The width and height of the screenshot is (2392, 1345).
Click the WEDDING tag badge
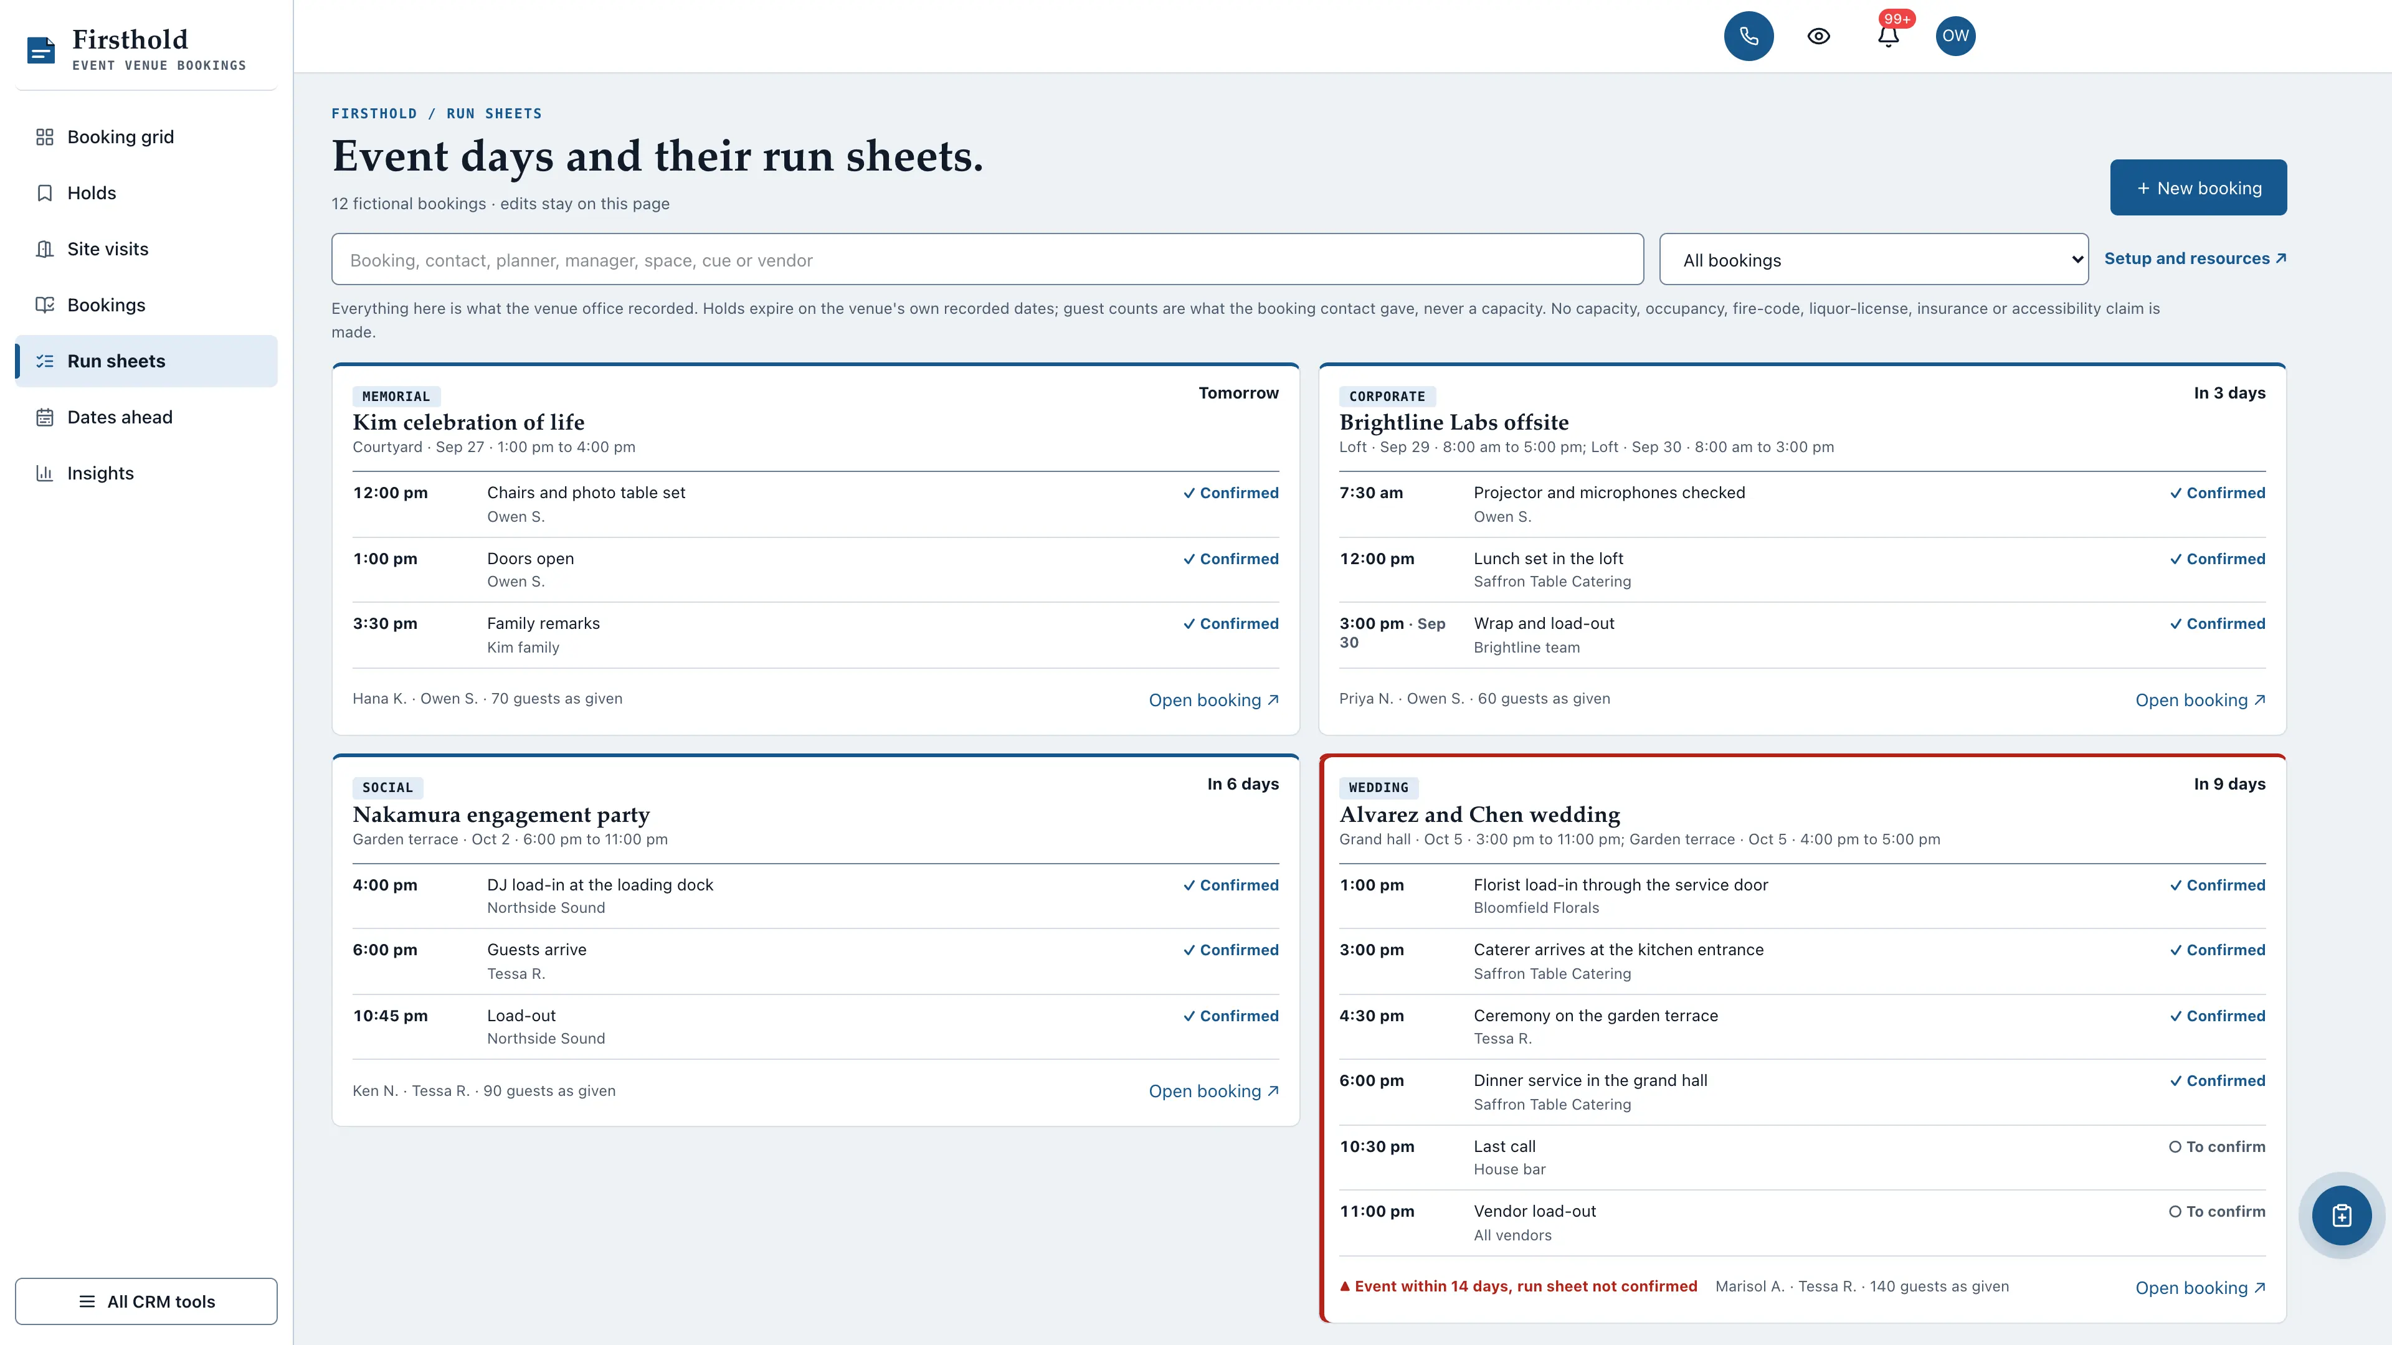pos(1378,788)
